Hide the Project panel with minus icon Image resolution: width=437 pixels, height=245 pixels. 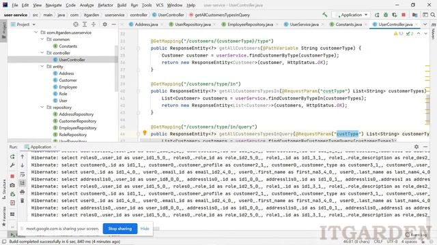(114, 24)
